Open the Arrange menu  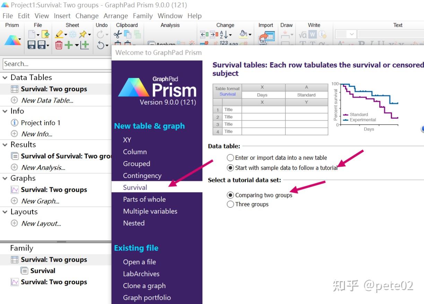tap(116, 16)
